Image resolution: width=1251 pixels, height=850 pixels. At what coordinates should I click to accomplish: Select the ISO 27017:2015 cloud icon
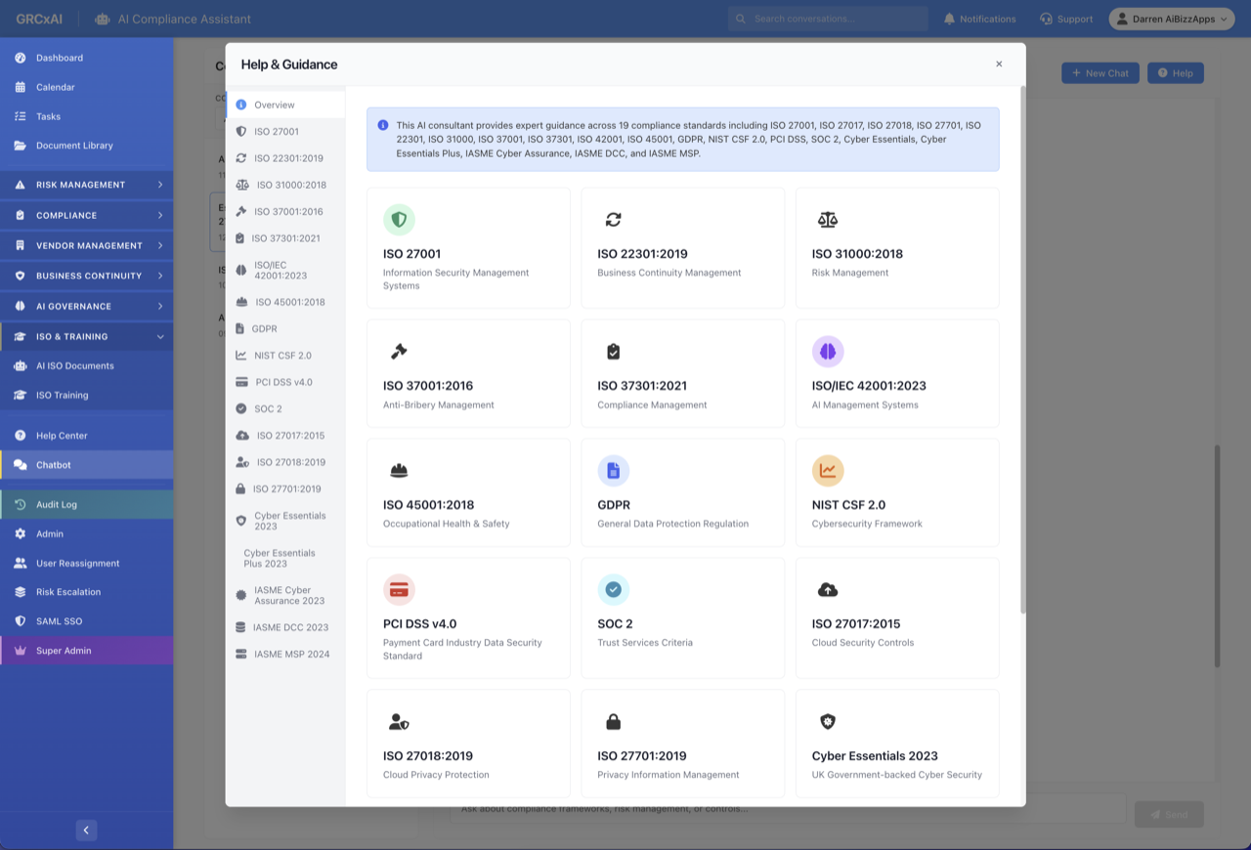click(828, 589)
